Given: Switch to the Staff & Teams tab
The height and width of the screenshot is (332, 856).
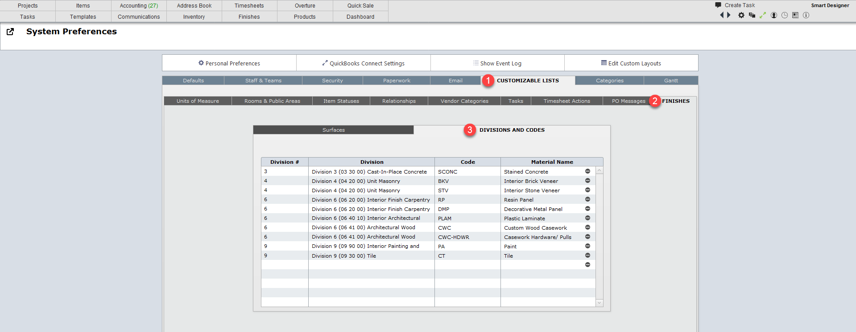Looking at the screenshot, I should 263,81.
